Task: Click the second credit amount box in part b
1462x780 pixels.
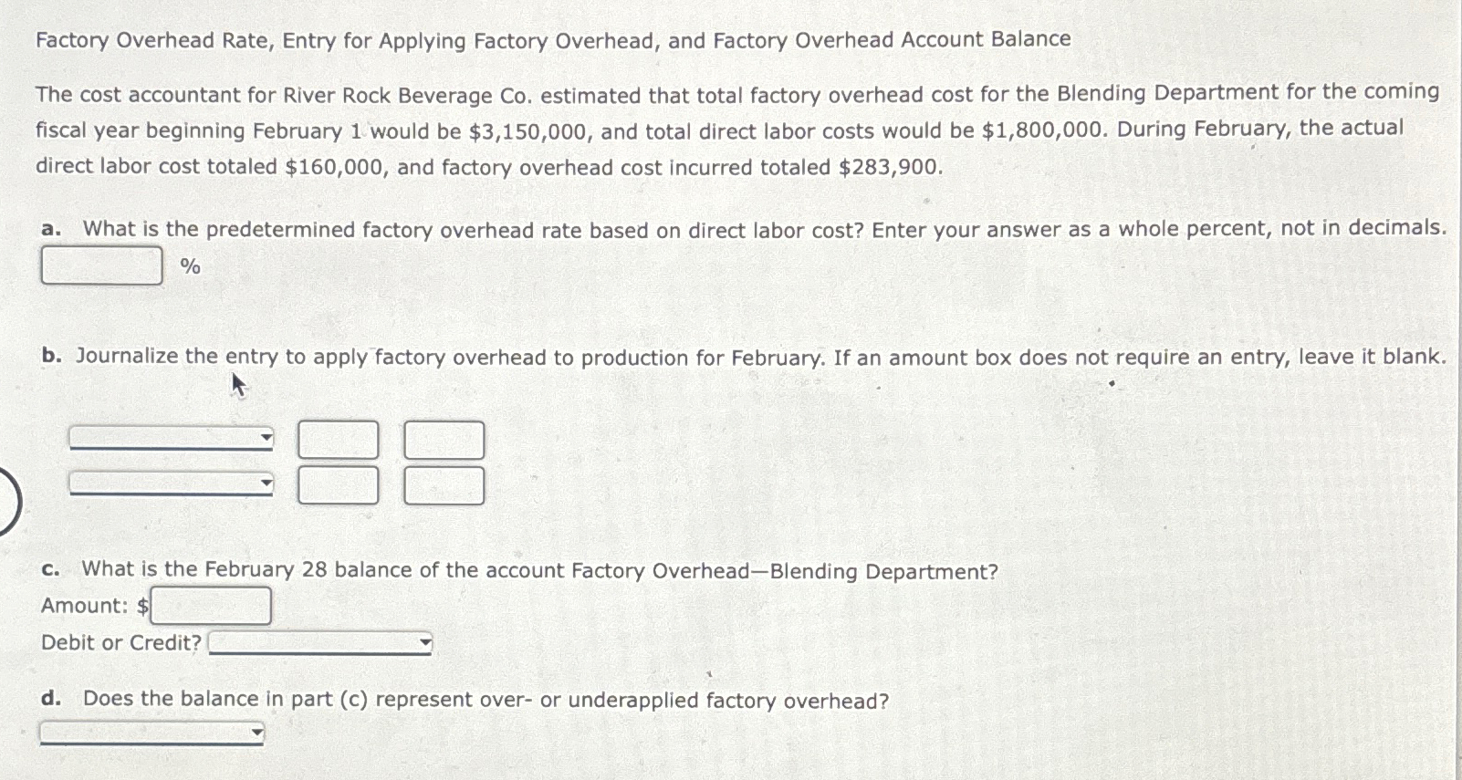Action: [443, 484]
